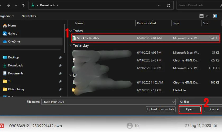The width and height of the screenshot is (222, 132).
Task: Click the Open button
Action: [190, 109]
